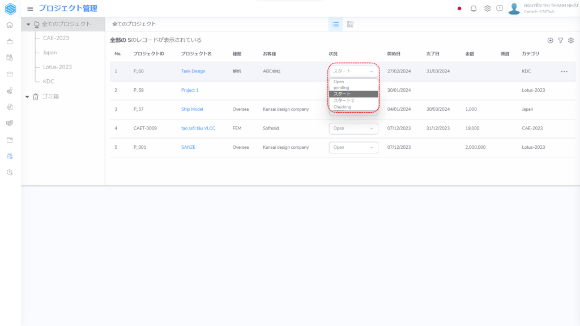
Task: Collapse the ゴミ箱 tree node
Action: 27,97
